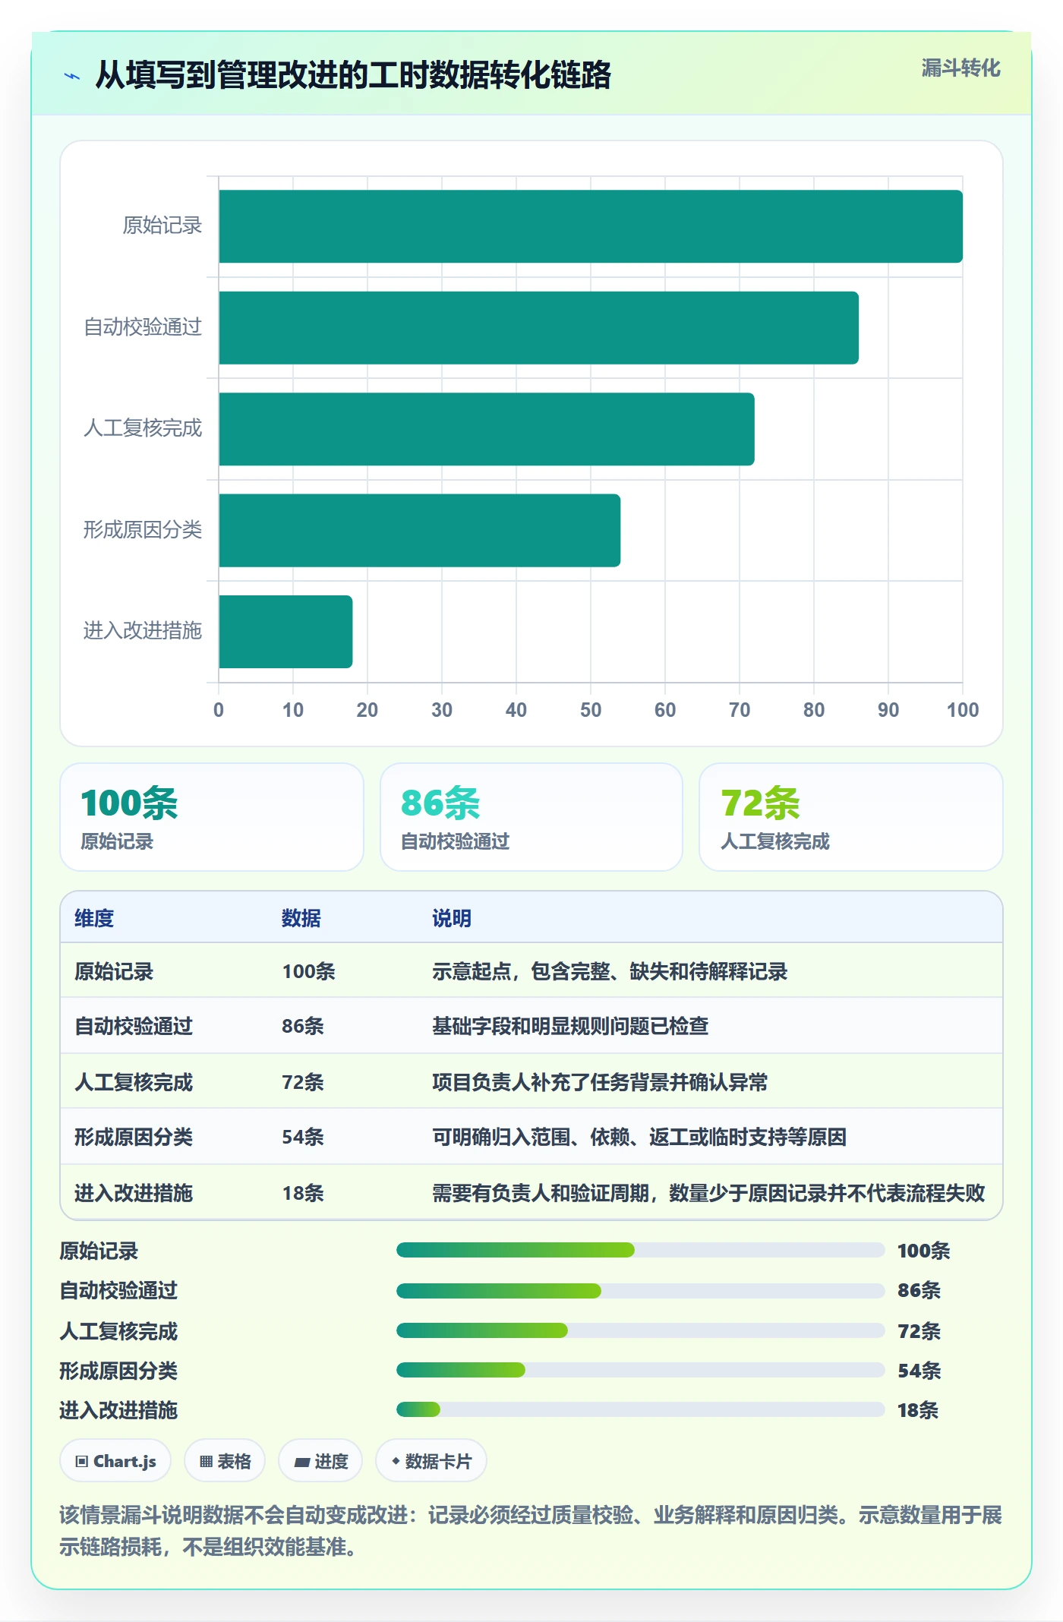Select the 表格 chip

tap(225, 1460)
